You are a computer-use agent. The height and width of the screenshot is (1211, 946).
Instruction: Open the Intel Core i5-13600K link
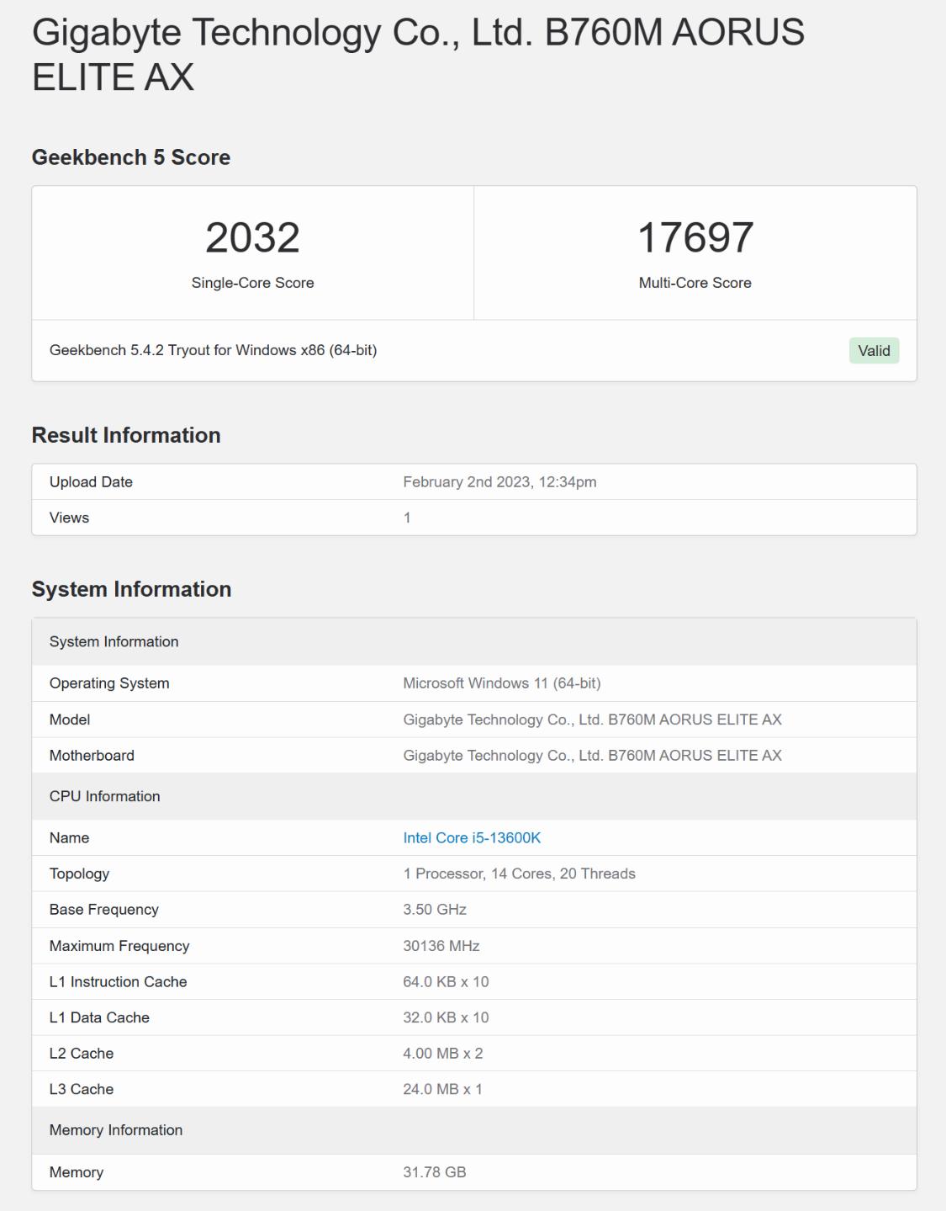click(x=472, y=837)
